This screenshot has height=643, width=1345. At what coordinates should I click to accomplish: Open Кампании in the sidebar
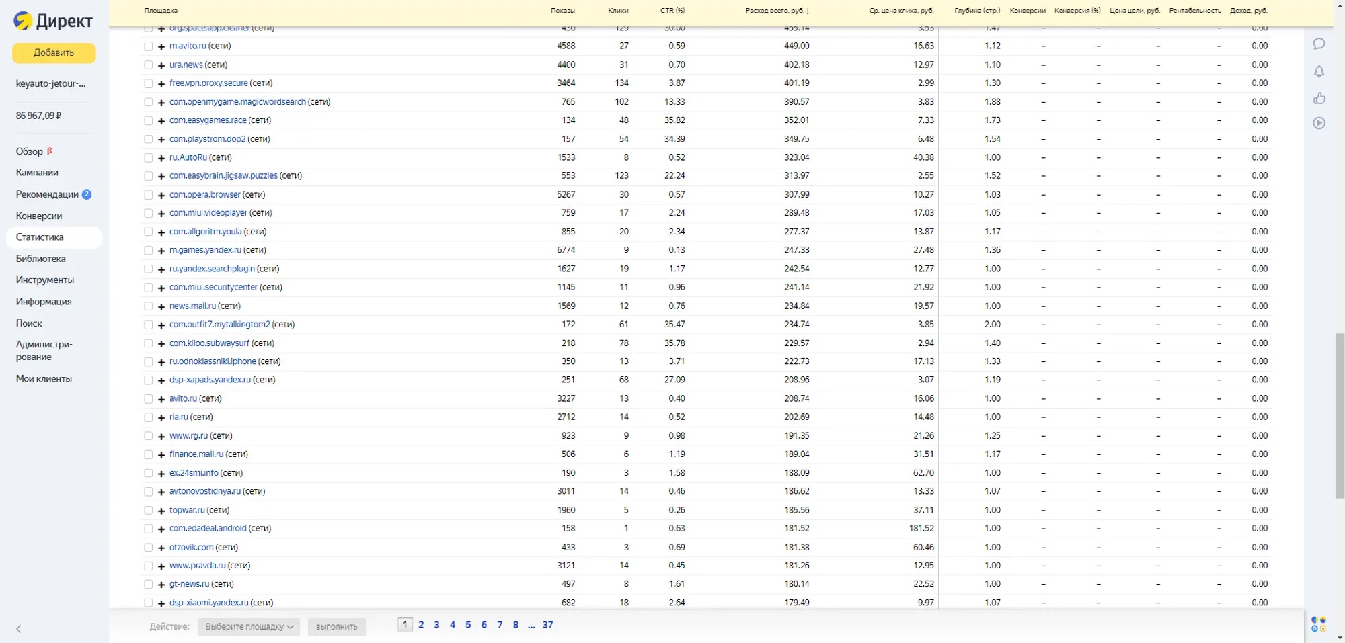coord(37,173)
